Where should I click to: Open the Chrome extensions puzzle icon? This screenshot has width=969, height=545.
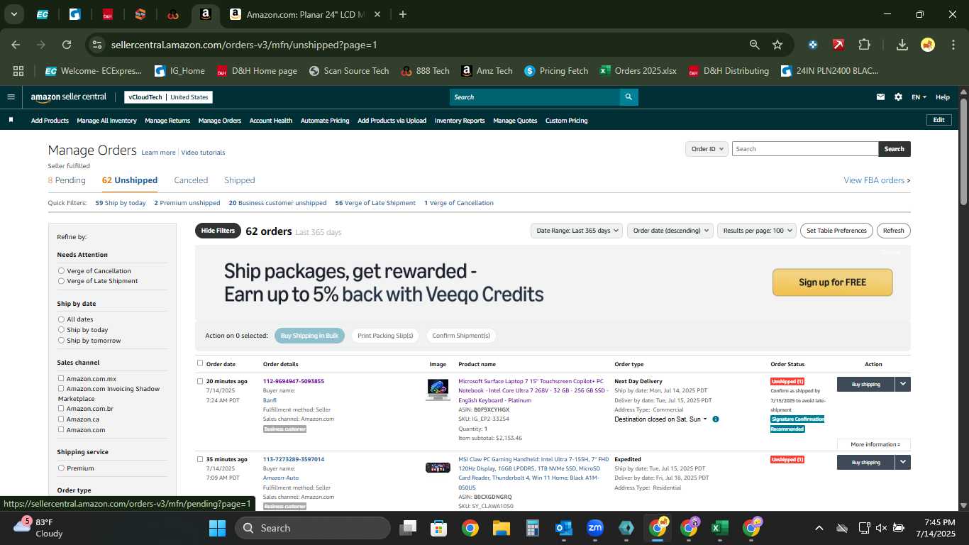[864, 45]
